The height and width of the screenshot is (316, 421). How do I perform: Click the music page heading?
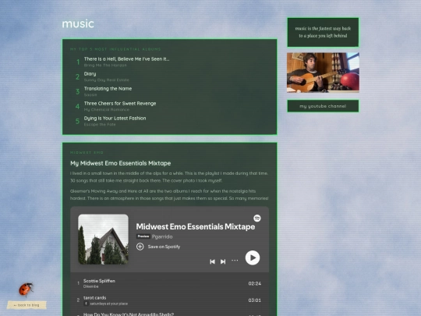[78, 23]
